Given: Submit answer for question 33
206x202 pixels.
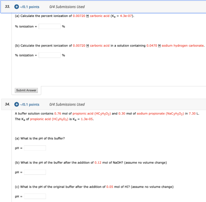Looking at the screenshot, I should [26, 90].
